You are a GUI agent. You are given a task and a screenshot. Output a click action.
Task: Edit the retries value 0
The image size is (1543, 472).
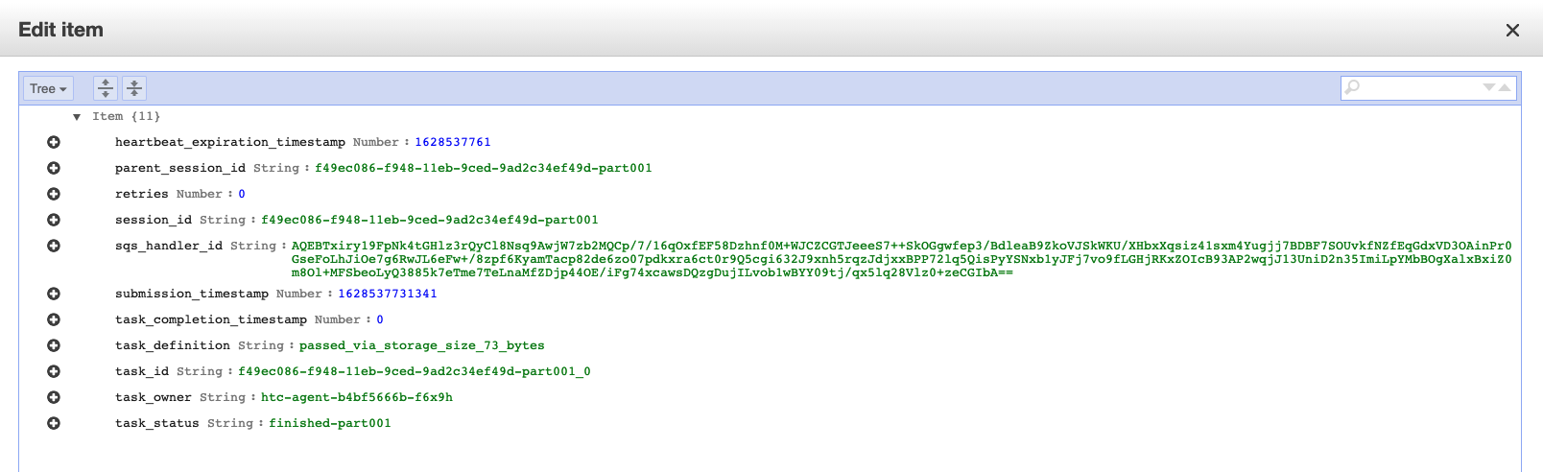(x=242, y=194)
